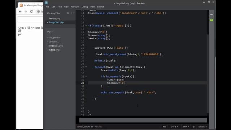Click the localhost tab favicon

click(x=21, y=5)
